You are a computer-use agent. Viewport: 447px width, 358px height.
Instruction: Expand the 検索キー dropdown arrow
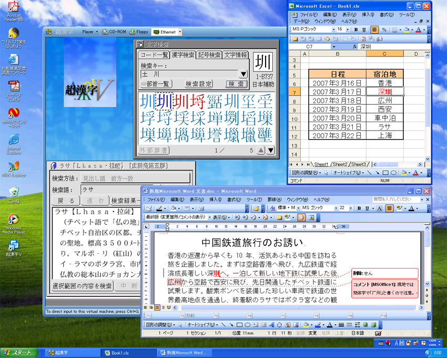click(243, 75)
